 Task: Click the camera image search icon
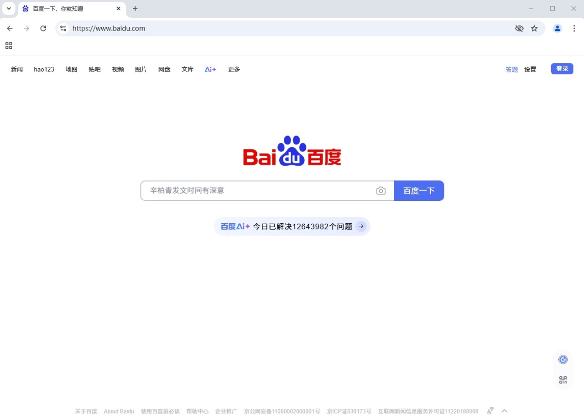pyautogui.click(x=381, y=191)
